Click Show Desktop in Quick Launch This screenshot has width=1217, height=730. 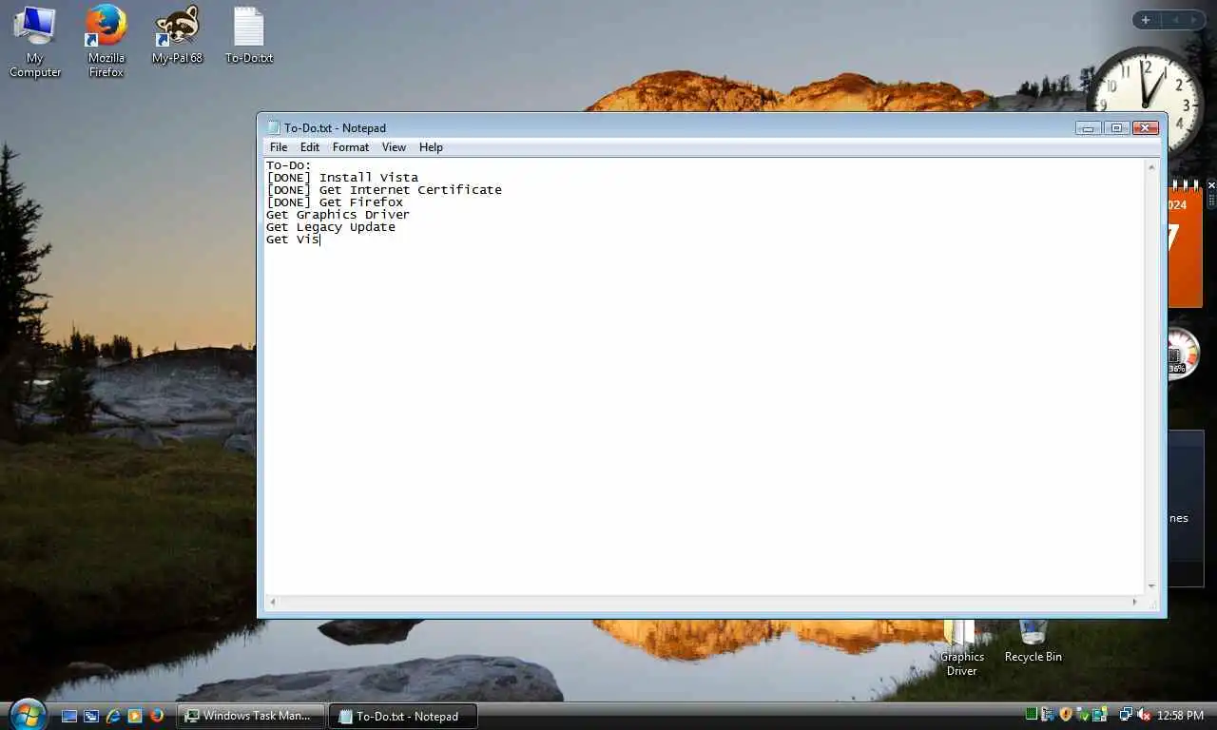click(x=69, y=716)
